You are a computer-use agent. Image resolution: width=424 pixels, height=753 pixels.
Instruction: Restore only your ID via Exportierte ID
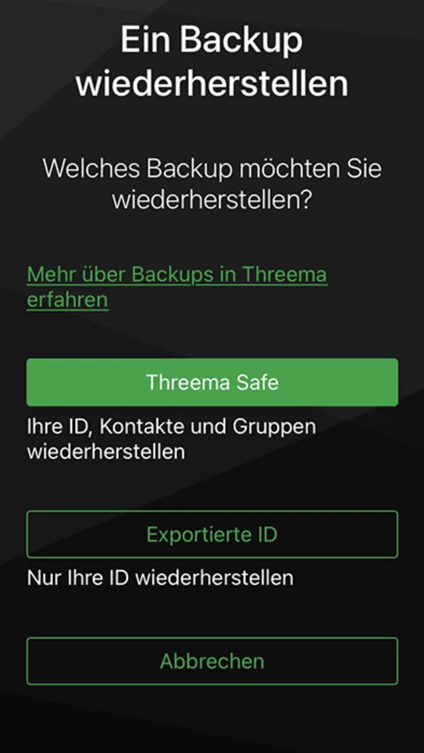tap(212, 534)
